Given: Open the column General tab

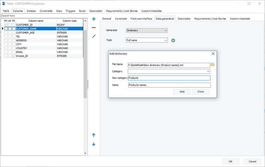Looking at the screenshot, I should [x=107, y=19].
